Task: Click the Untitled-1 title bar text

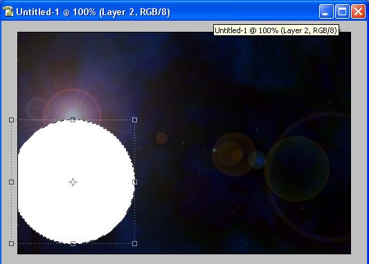Action: pos(93,12)
